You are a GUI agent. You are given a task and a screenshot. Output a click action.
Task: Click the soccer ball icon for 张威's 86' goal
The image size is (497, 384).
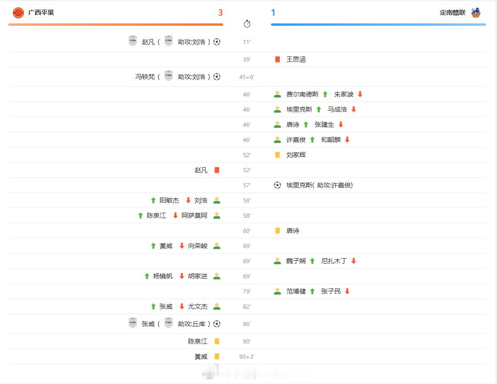216,323
